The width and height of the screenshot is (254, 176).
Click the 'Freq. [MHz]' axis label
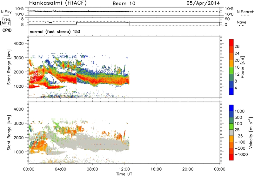6,22
